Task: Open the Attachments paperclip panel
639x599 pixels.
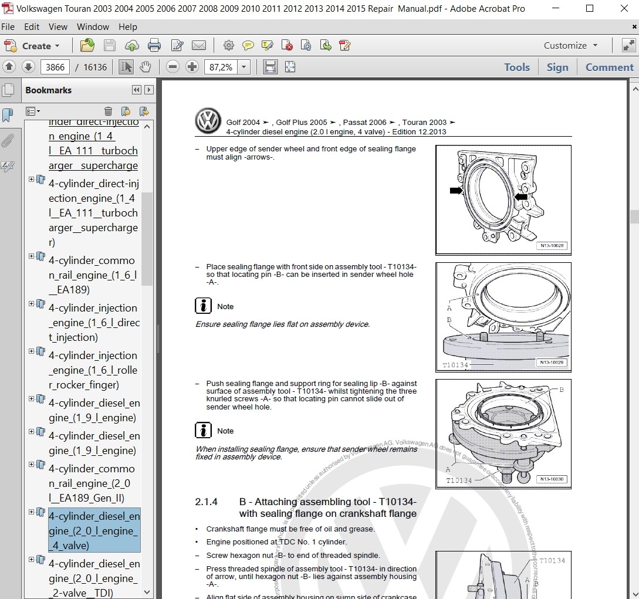Action: coord(8,141)
